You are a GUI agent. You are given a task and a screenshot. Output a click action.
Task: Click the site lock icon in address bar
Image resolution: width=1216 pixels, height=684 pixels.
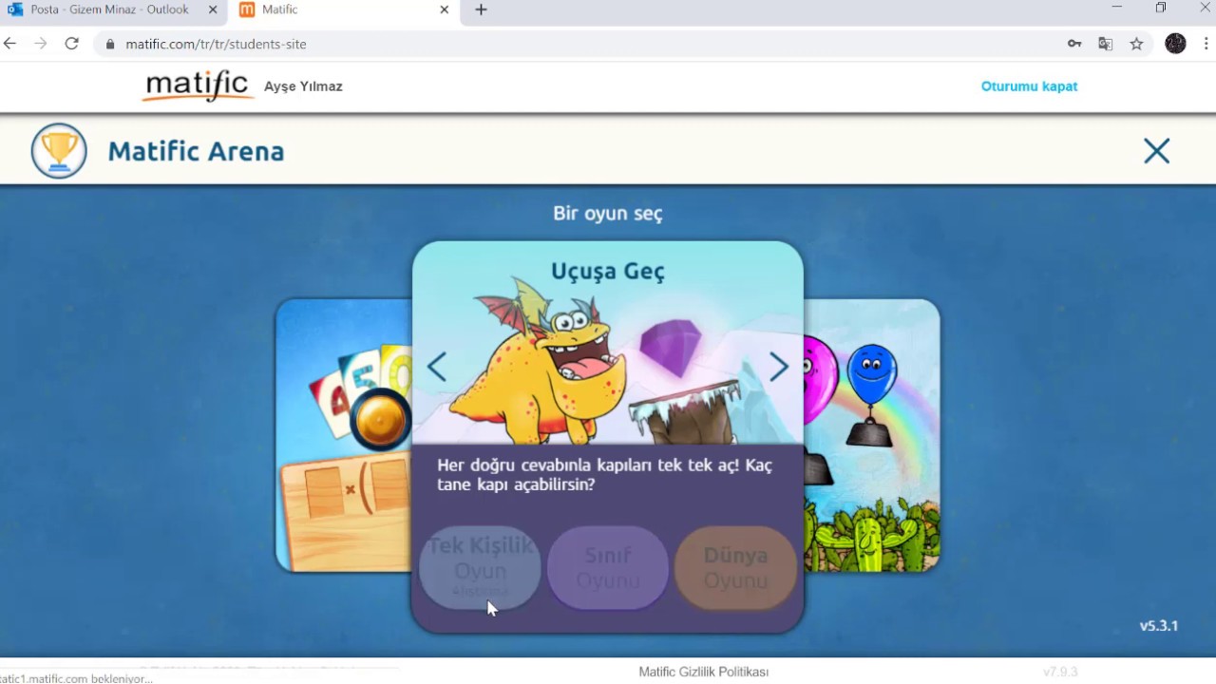(110, 44)
